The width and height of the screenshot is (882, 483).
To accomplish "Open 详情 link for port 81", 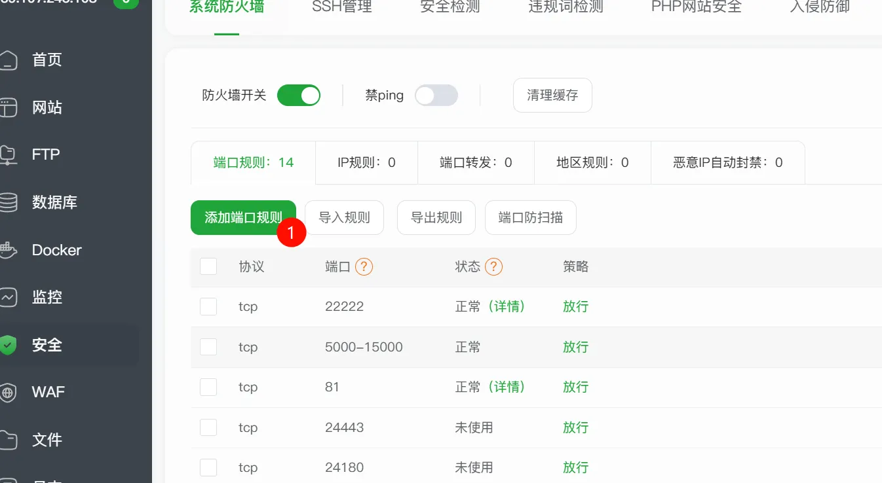I will click(507, 387).
